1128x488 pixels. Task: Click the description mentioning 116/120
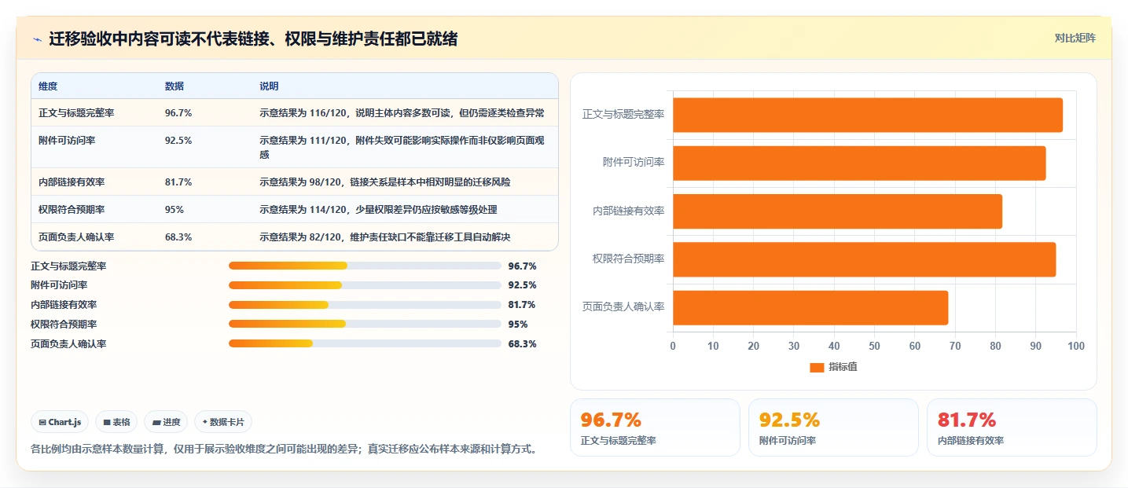coord(402,113)
